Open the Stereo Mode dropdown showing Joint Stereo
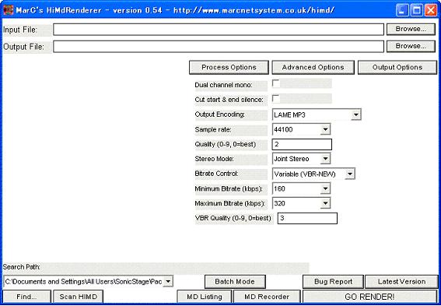This screenshot has width=441, height=306. click(x=301, y=159)
